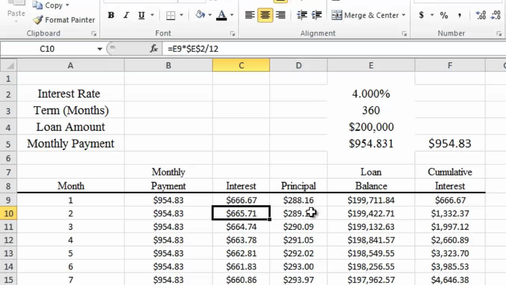Align text right
The width and height of the screenshot is (506, 285).
[x=280, y=15]
